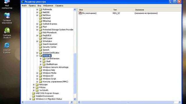Expand the RegEdt32 key
Screen dimensions: 186x104
tap(37, 36)
